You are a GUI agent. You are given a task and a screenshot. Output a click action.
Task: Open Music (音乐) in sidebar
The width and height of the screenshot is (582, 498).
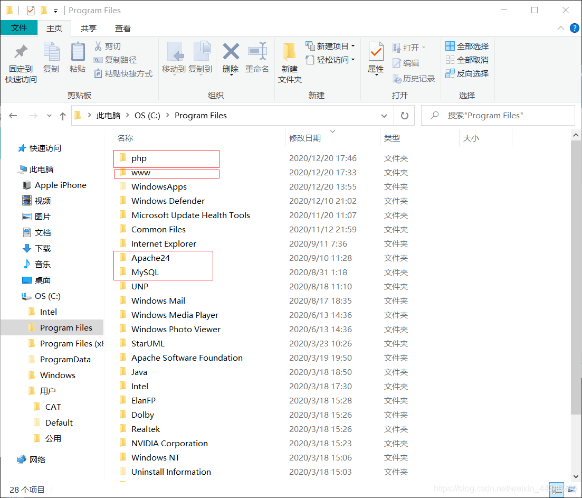tap(37, 265)
